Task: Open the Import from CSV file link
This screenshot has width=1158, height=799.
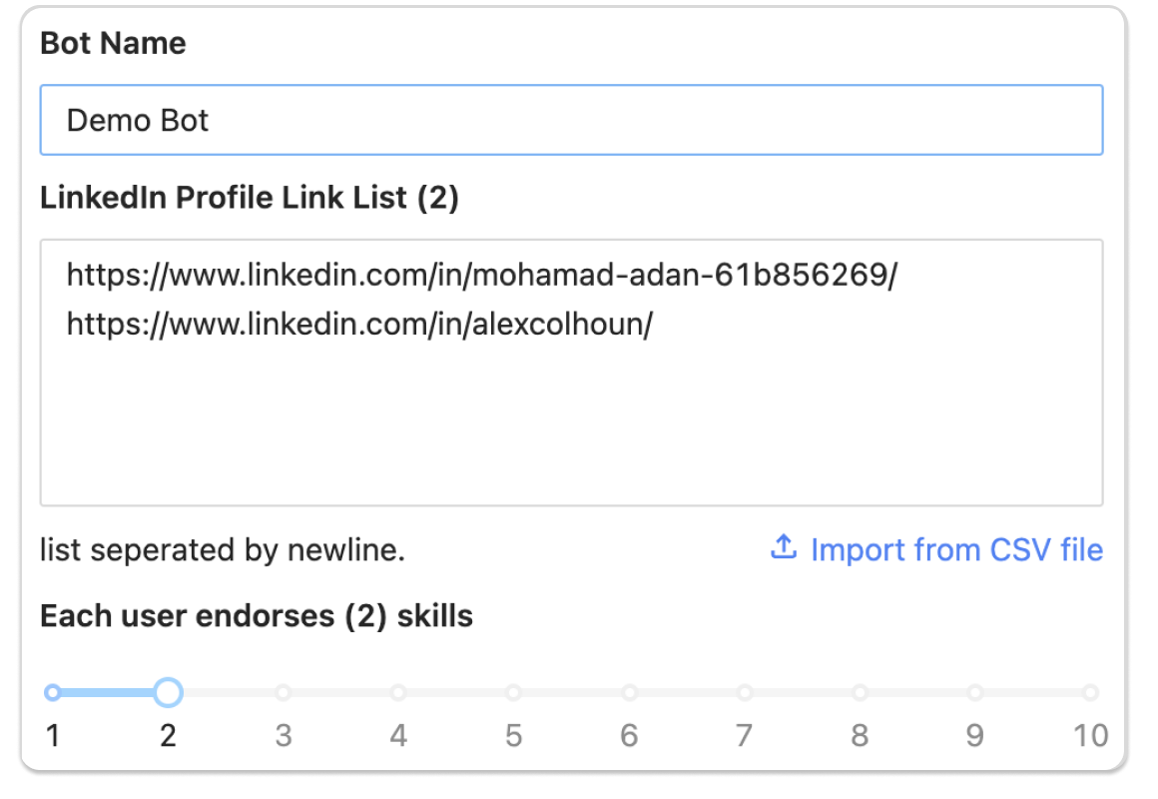Action: coord(955,550)
